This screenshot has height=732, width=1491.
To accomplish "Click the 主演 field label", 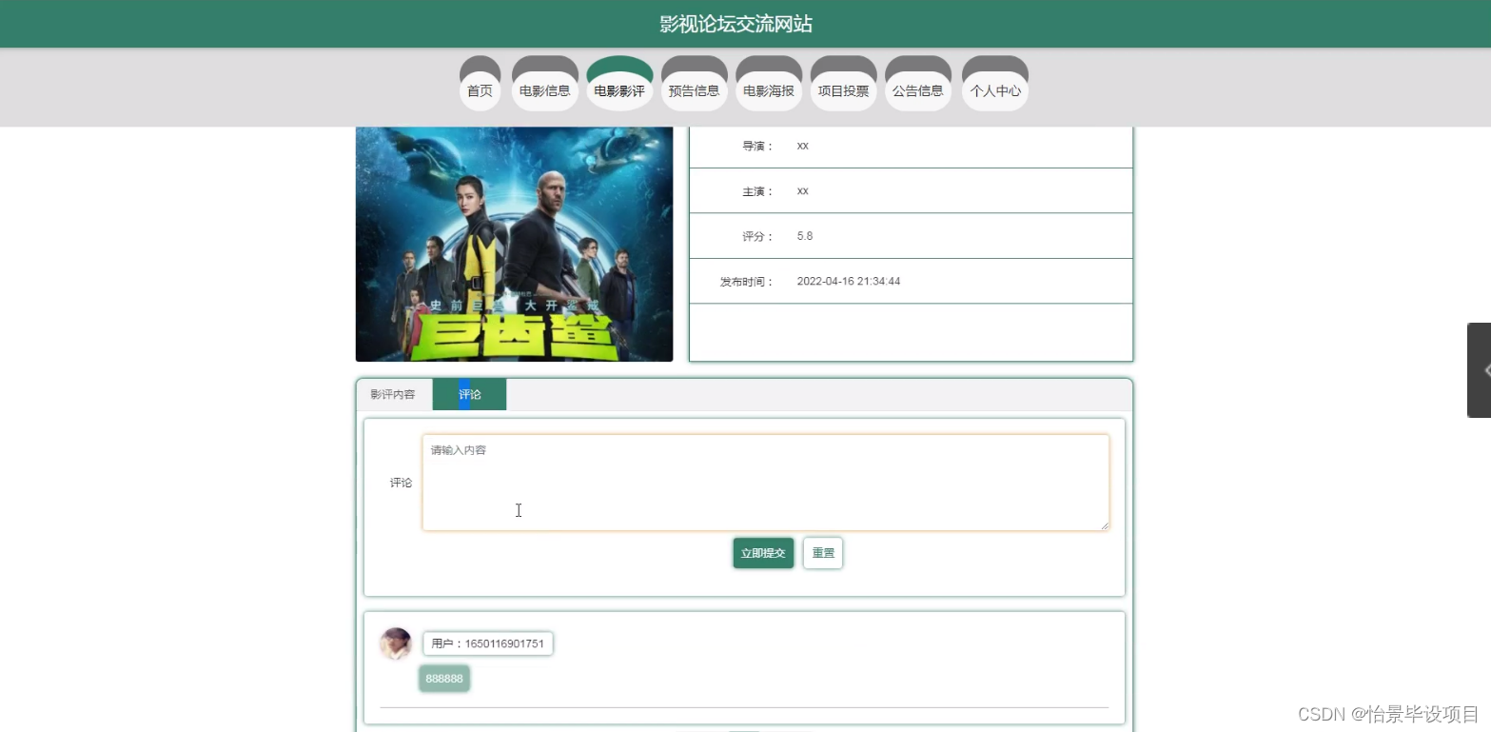I will tap(758, 191).
